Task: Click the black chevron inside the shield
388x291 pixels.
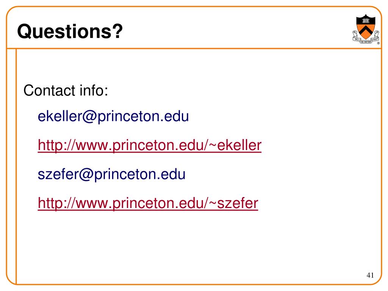Action: pos(366,30)
